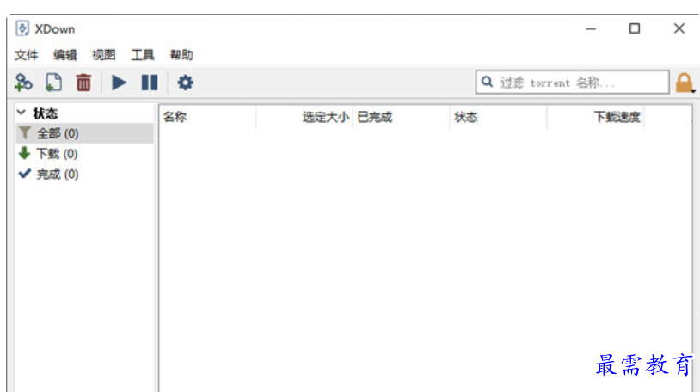Close the XDown window
Screen dimensions: 700x392
[679, 28]
